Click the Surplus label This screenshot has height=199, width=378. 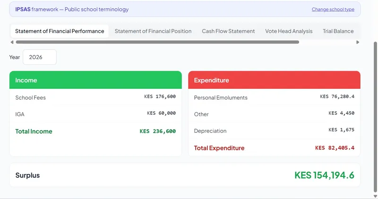point(27,175)
